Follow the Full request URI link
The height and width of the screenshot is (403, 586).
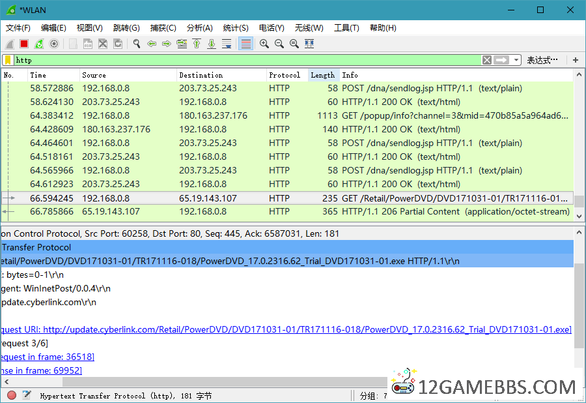(286, 330)
